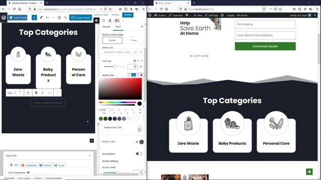321x180 pixels.
Task: Open the Border Color grey swatch
Action: click(141, 142)
